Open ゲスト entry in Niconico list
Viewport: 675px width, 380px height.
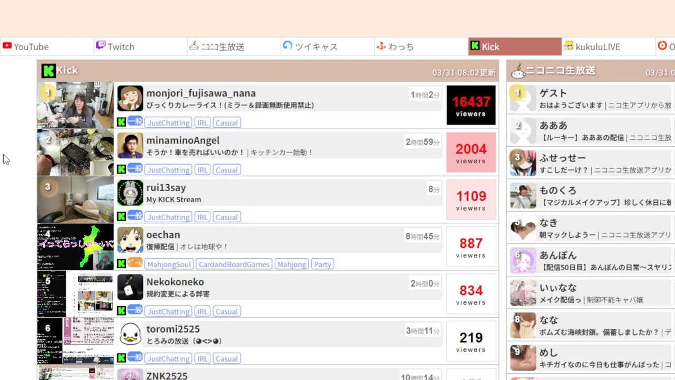coord(591,99)
